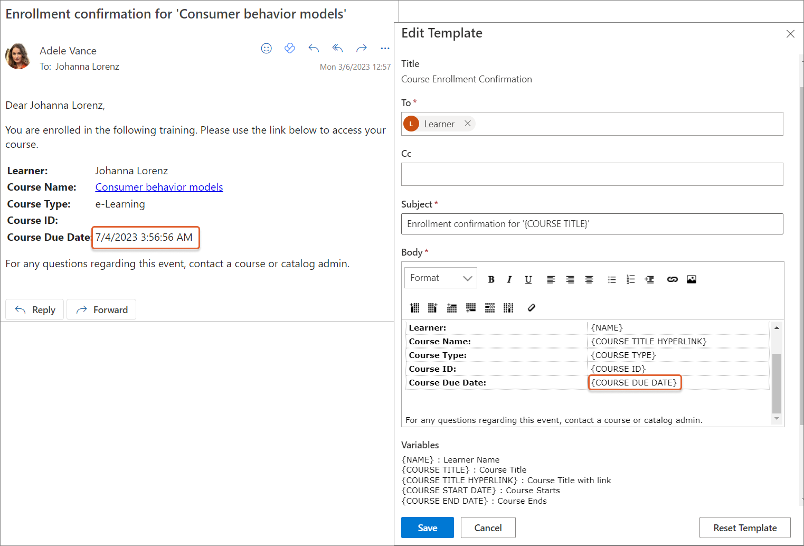Remove the Learner recipient chip
The height and width of the screenshot is (546, 804).
(467, 124)
